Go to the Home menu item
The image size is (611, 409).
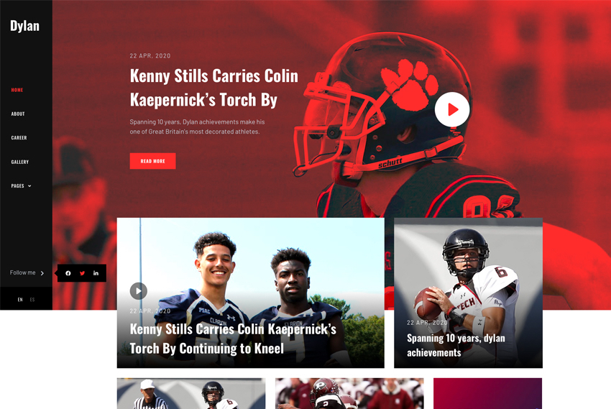click(17, 90)
